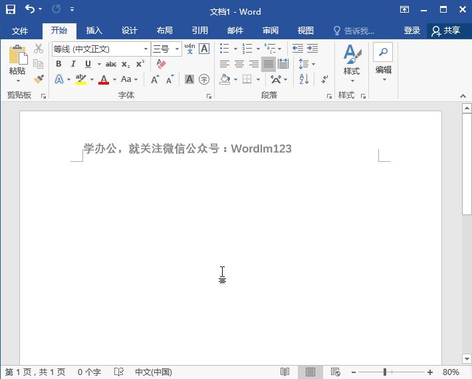The image size is (472, 379).
Task: Click the Borders grid icon
Action: tap(247, 79)
